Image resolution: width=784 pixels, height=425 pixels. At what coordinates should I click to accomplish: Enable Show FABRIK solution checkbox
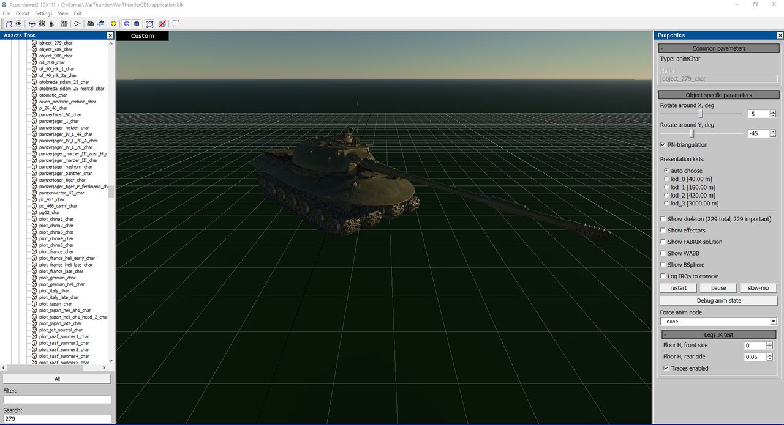pyautogui.click(x=663, y=242)
